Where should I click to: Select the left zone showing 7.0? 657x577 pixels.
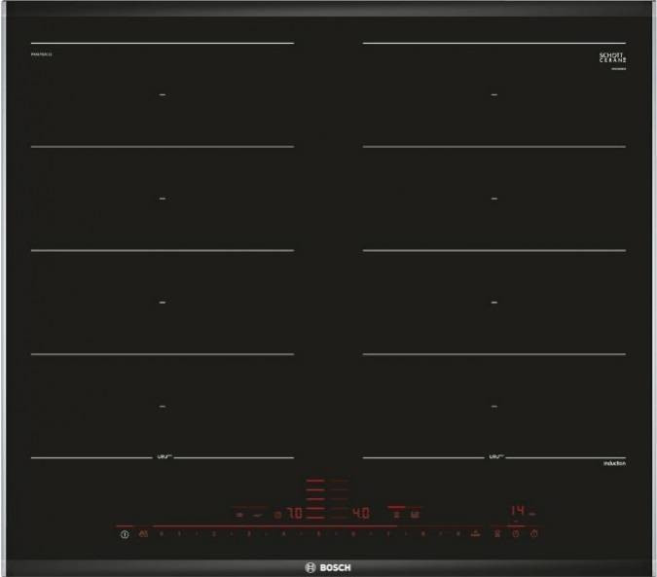(x=293, y=512)
